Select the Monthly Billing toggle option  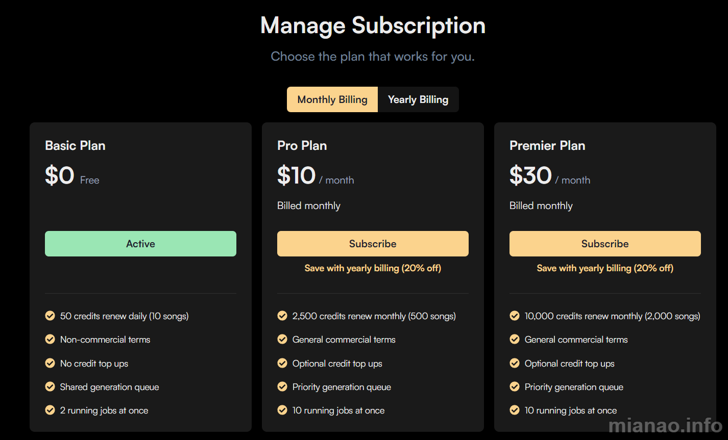[x=332, y=99]
